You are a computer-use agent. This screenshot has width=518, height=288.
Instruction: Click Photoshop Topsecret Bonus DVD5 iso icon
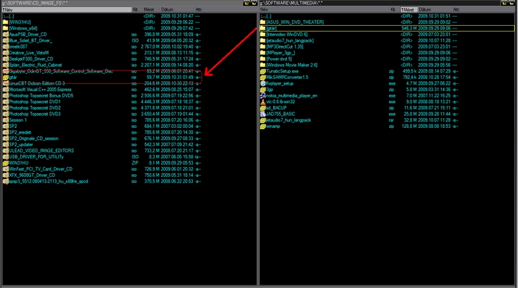point(5,96)
